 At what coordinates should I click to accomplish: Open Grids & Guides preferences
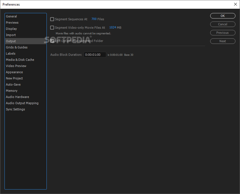pyautogui.click(x=25, y=47)
